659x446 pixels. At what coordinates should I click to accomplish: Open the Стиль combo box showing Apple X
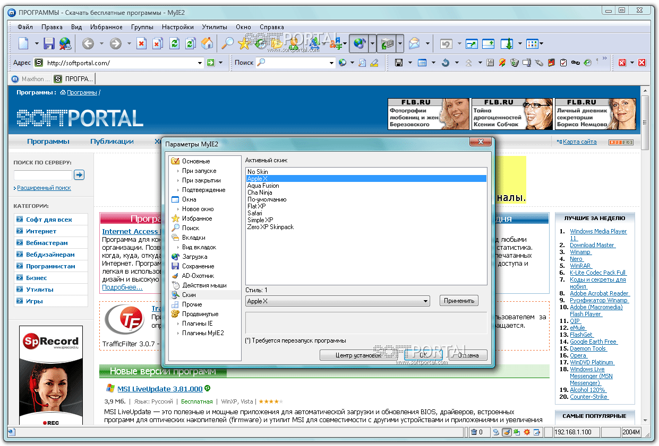(x=338, y=301)
